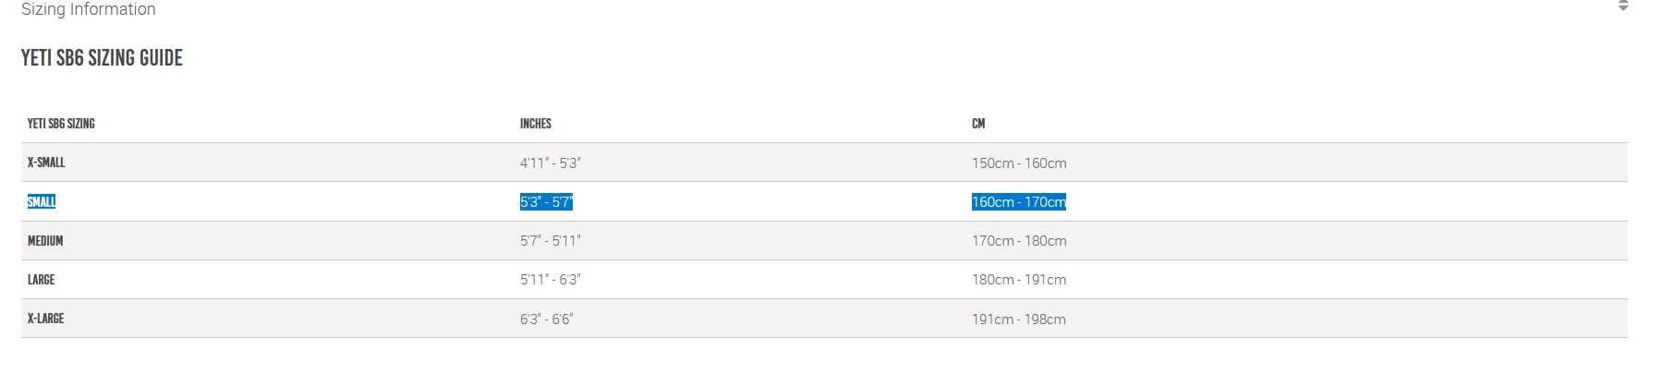Click the 5'7" - 5'11" inches cell
The image size is (1675, 374).
(x=550, y=241)
